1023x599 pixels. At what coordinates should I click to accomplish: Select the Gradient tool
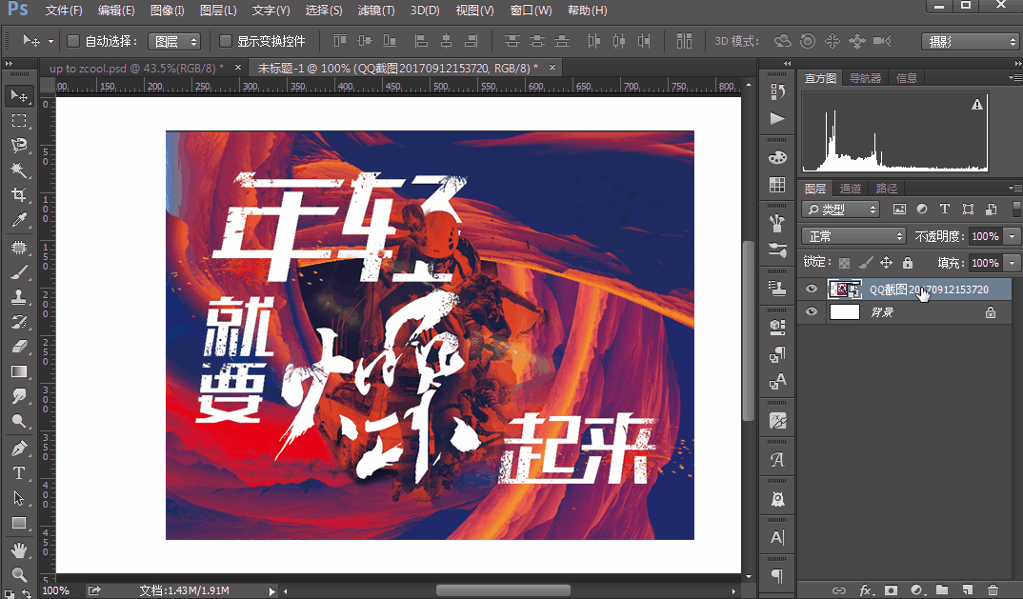click(x=19, y=371)
